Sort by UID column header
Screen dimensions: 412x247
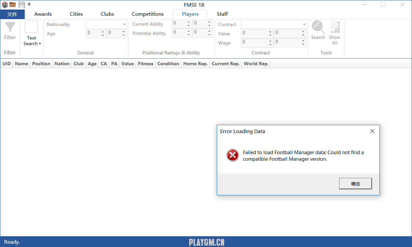[7, 64]
